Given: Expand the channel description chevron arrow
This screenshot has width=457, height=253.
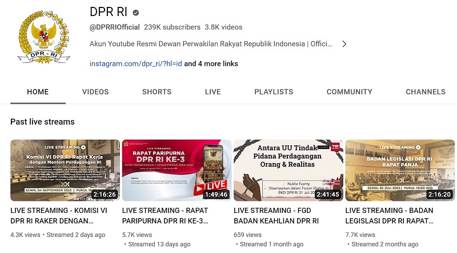Looking at the screenshot, I should click(344, 44).
